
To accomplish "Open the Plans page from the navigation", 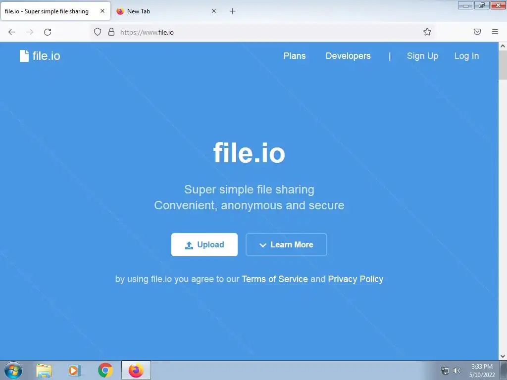I will [x=295, y=56].
